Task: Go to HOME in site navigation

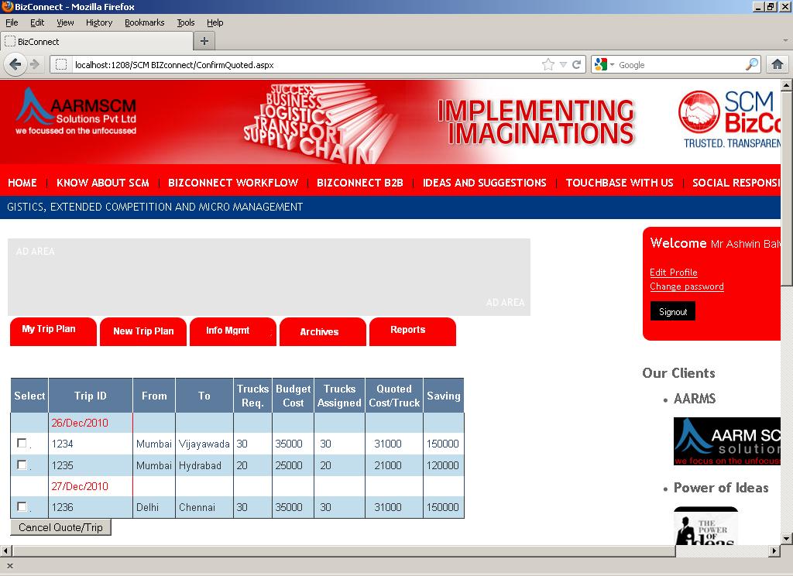Action: point(22,183)
